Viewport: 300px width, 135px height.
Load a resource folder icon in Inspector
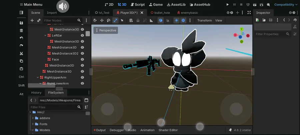coord(264,20)
